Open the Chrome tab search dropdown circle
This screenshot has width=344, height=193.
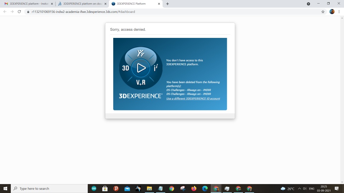(308, 4)
